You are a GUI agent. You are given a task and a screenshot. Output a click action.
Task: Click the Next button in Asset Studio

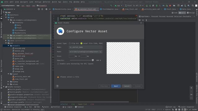[116, 86]
